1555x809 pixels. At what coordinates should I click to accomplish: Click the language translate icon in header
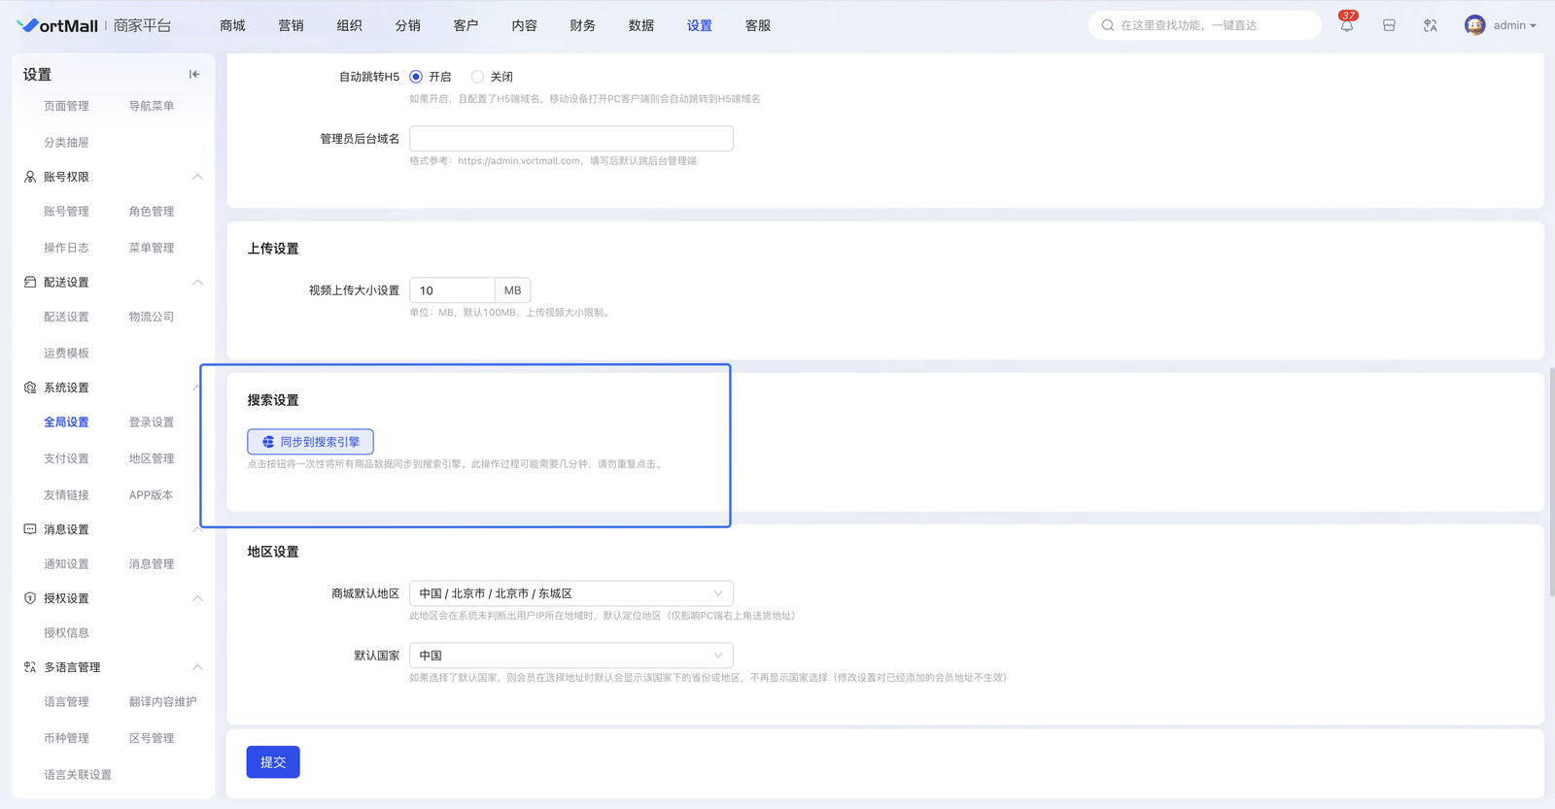point(1430,26)
